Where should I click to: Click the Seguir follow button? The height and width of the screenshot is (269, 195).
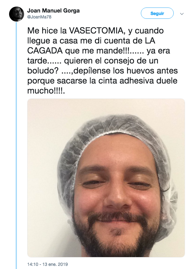(x=157, y=13)
